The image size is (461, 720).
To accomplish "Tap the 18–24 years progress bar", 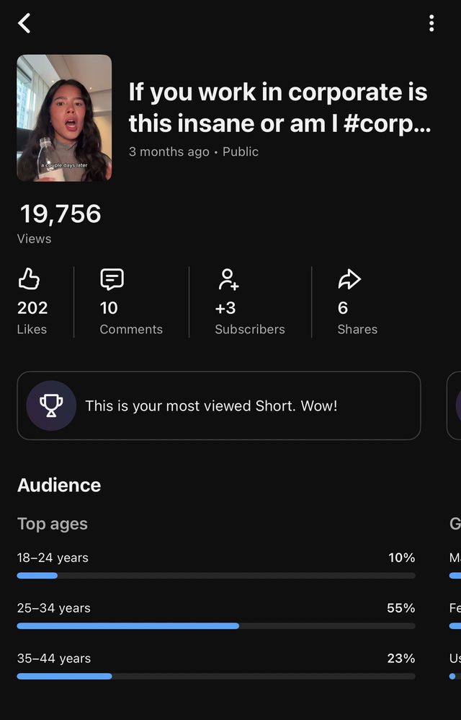I will [x=216, y=576].
